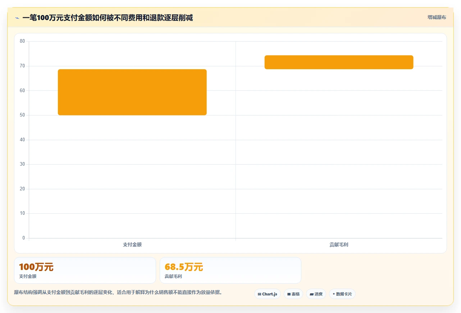The height and width of the screenshot is (313, 461).
Task: Select the 贡献毛利 orange waterfall bar
Action: (x=339, y=62)
